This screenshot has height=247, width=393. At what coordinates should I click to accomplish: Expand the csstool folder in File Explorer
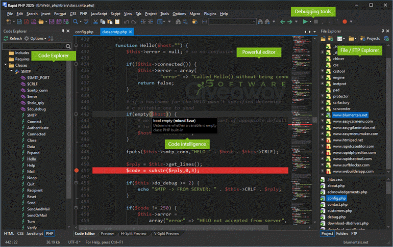tap(323, 71)
